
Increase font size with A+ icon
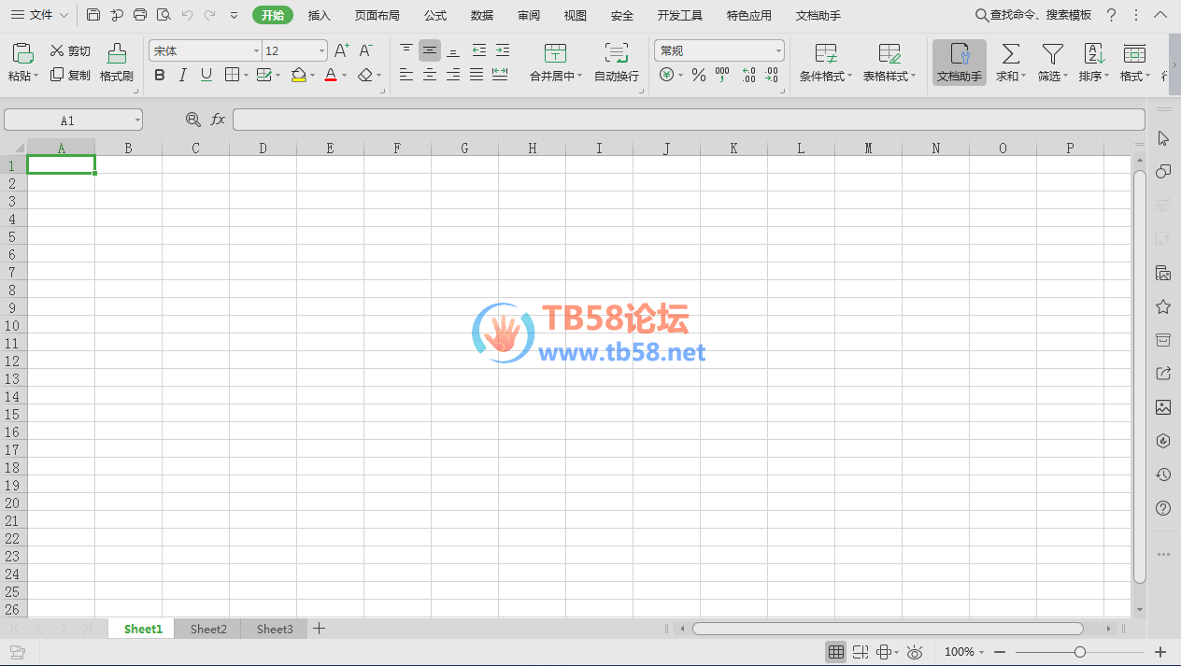coord(342,50)
